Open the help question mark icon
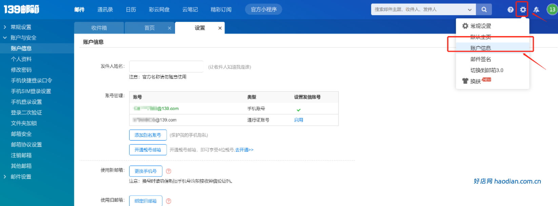 (511, 10)
